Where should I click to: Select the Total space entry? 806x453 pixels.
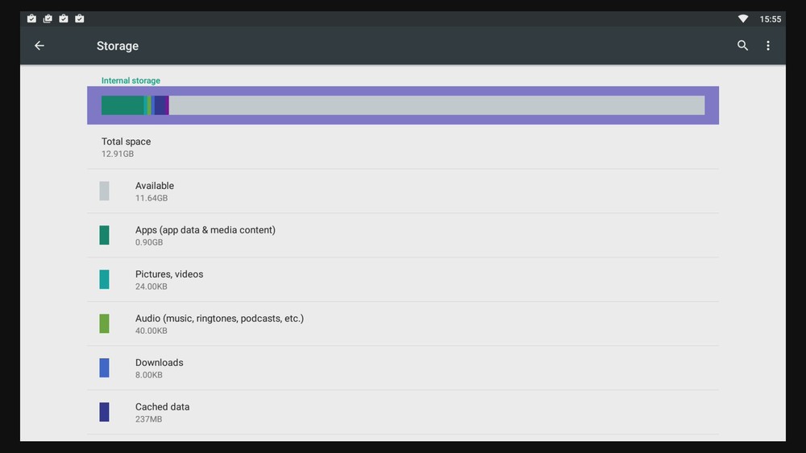(x=402, y=146)
